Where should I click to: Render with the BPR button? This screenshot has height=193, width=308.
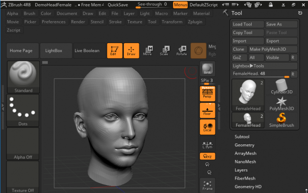tap(207, 69)
